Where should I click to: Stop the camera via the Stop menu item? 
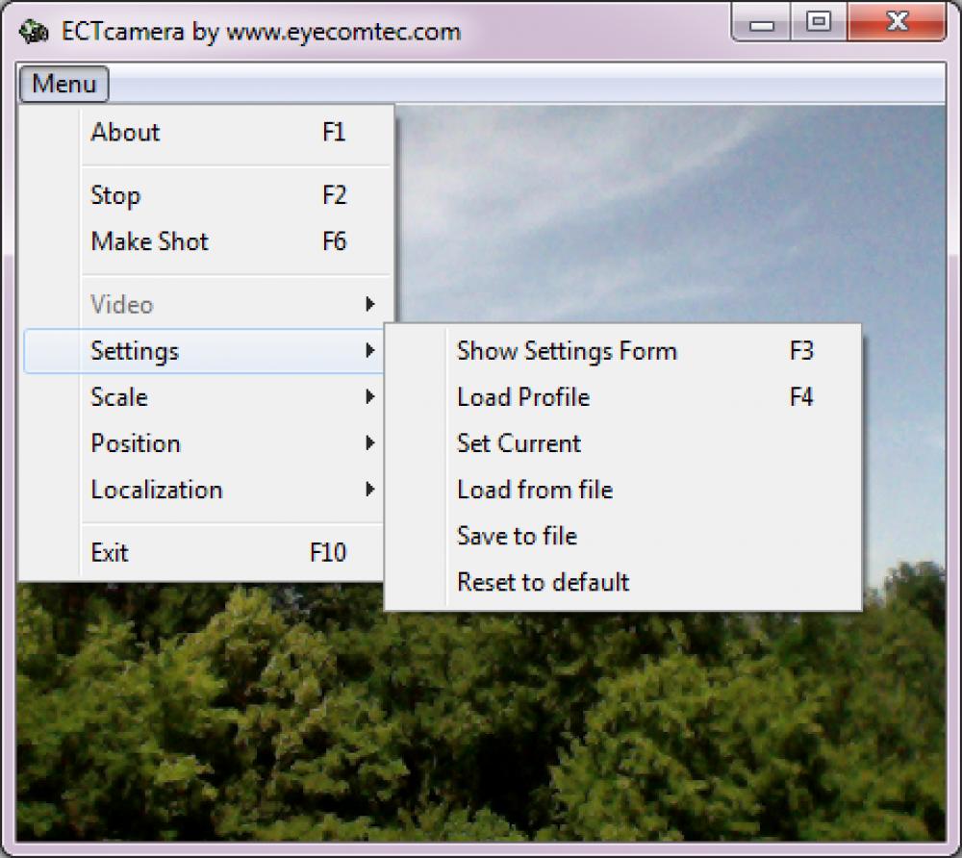(114, 195)
